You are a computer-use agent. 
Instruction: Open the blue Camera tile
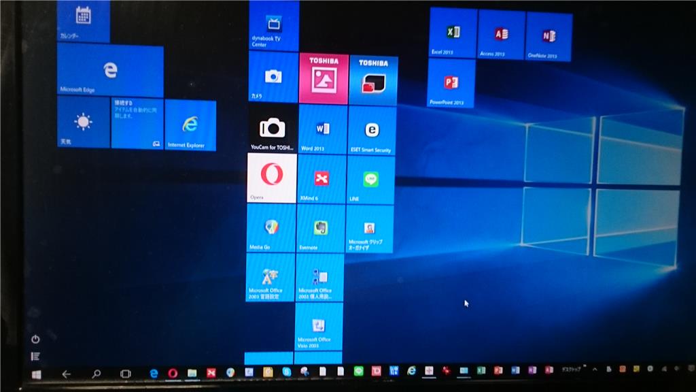[x=273, y=78]
